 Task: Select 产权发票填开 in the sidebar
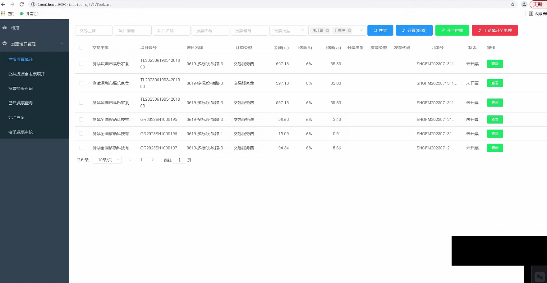click(21, 59)
